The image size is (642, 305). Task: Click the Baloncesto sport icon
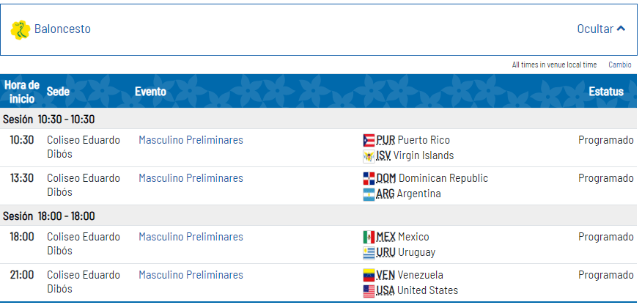click(21, 29)
